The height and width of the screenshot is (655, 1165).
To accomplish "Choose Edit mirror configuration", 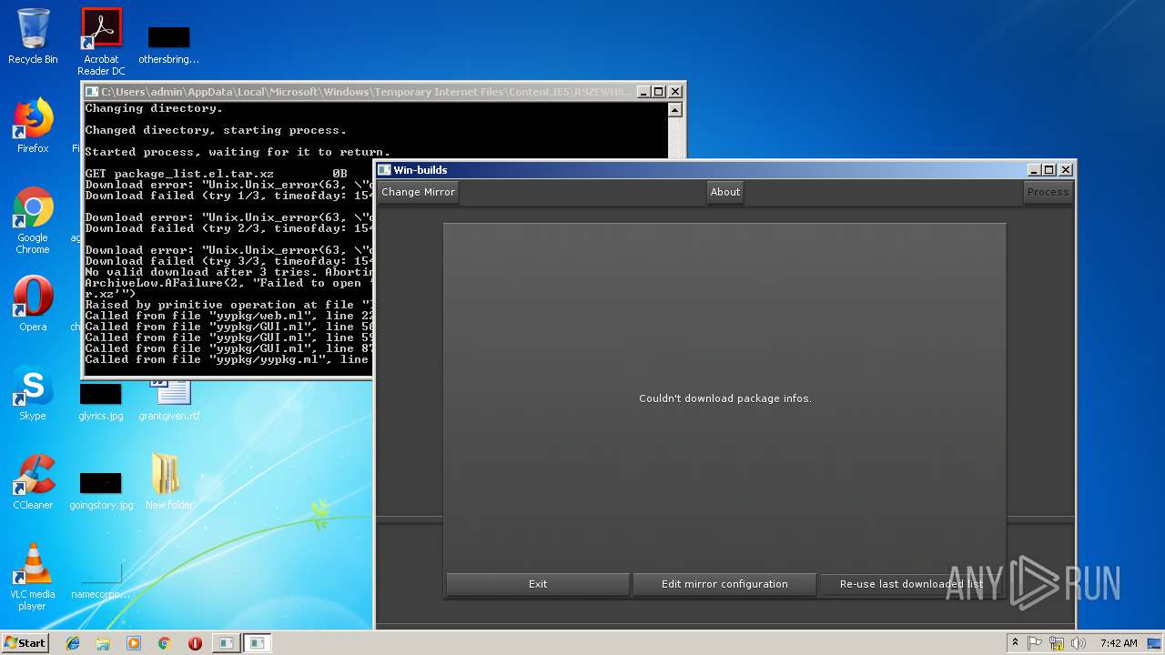I will (x=724, y=584).
